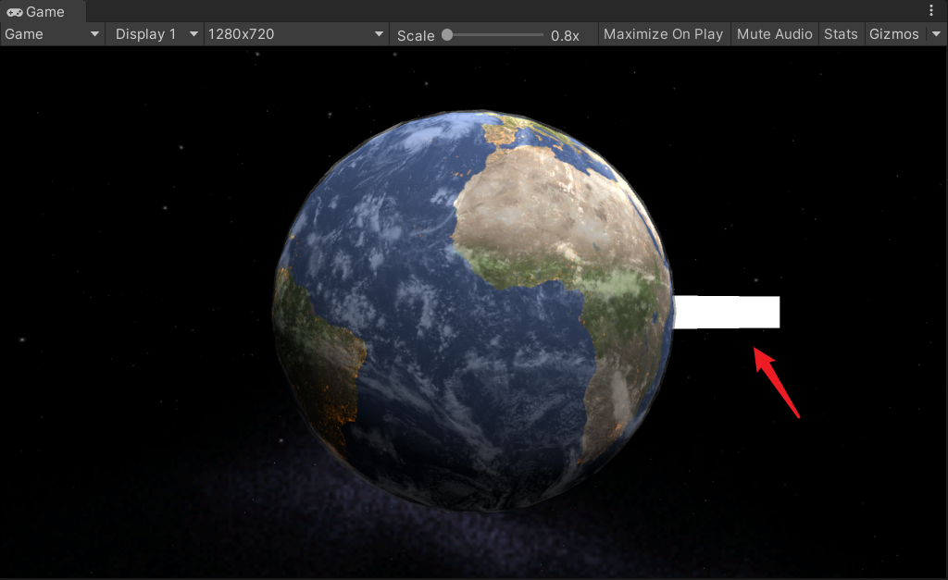
Task: Open the Gizmos dropdown arrow
Action: click(x=937, y=34)
